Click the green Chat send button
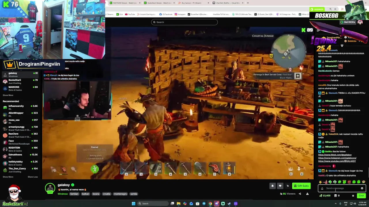The height and width of the screenshot is (207, 369). pyautogui.click(x=361, y=196)
